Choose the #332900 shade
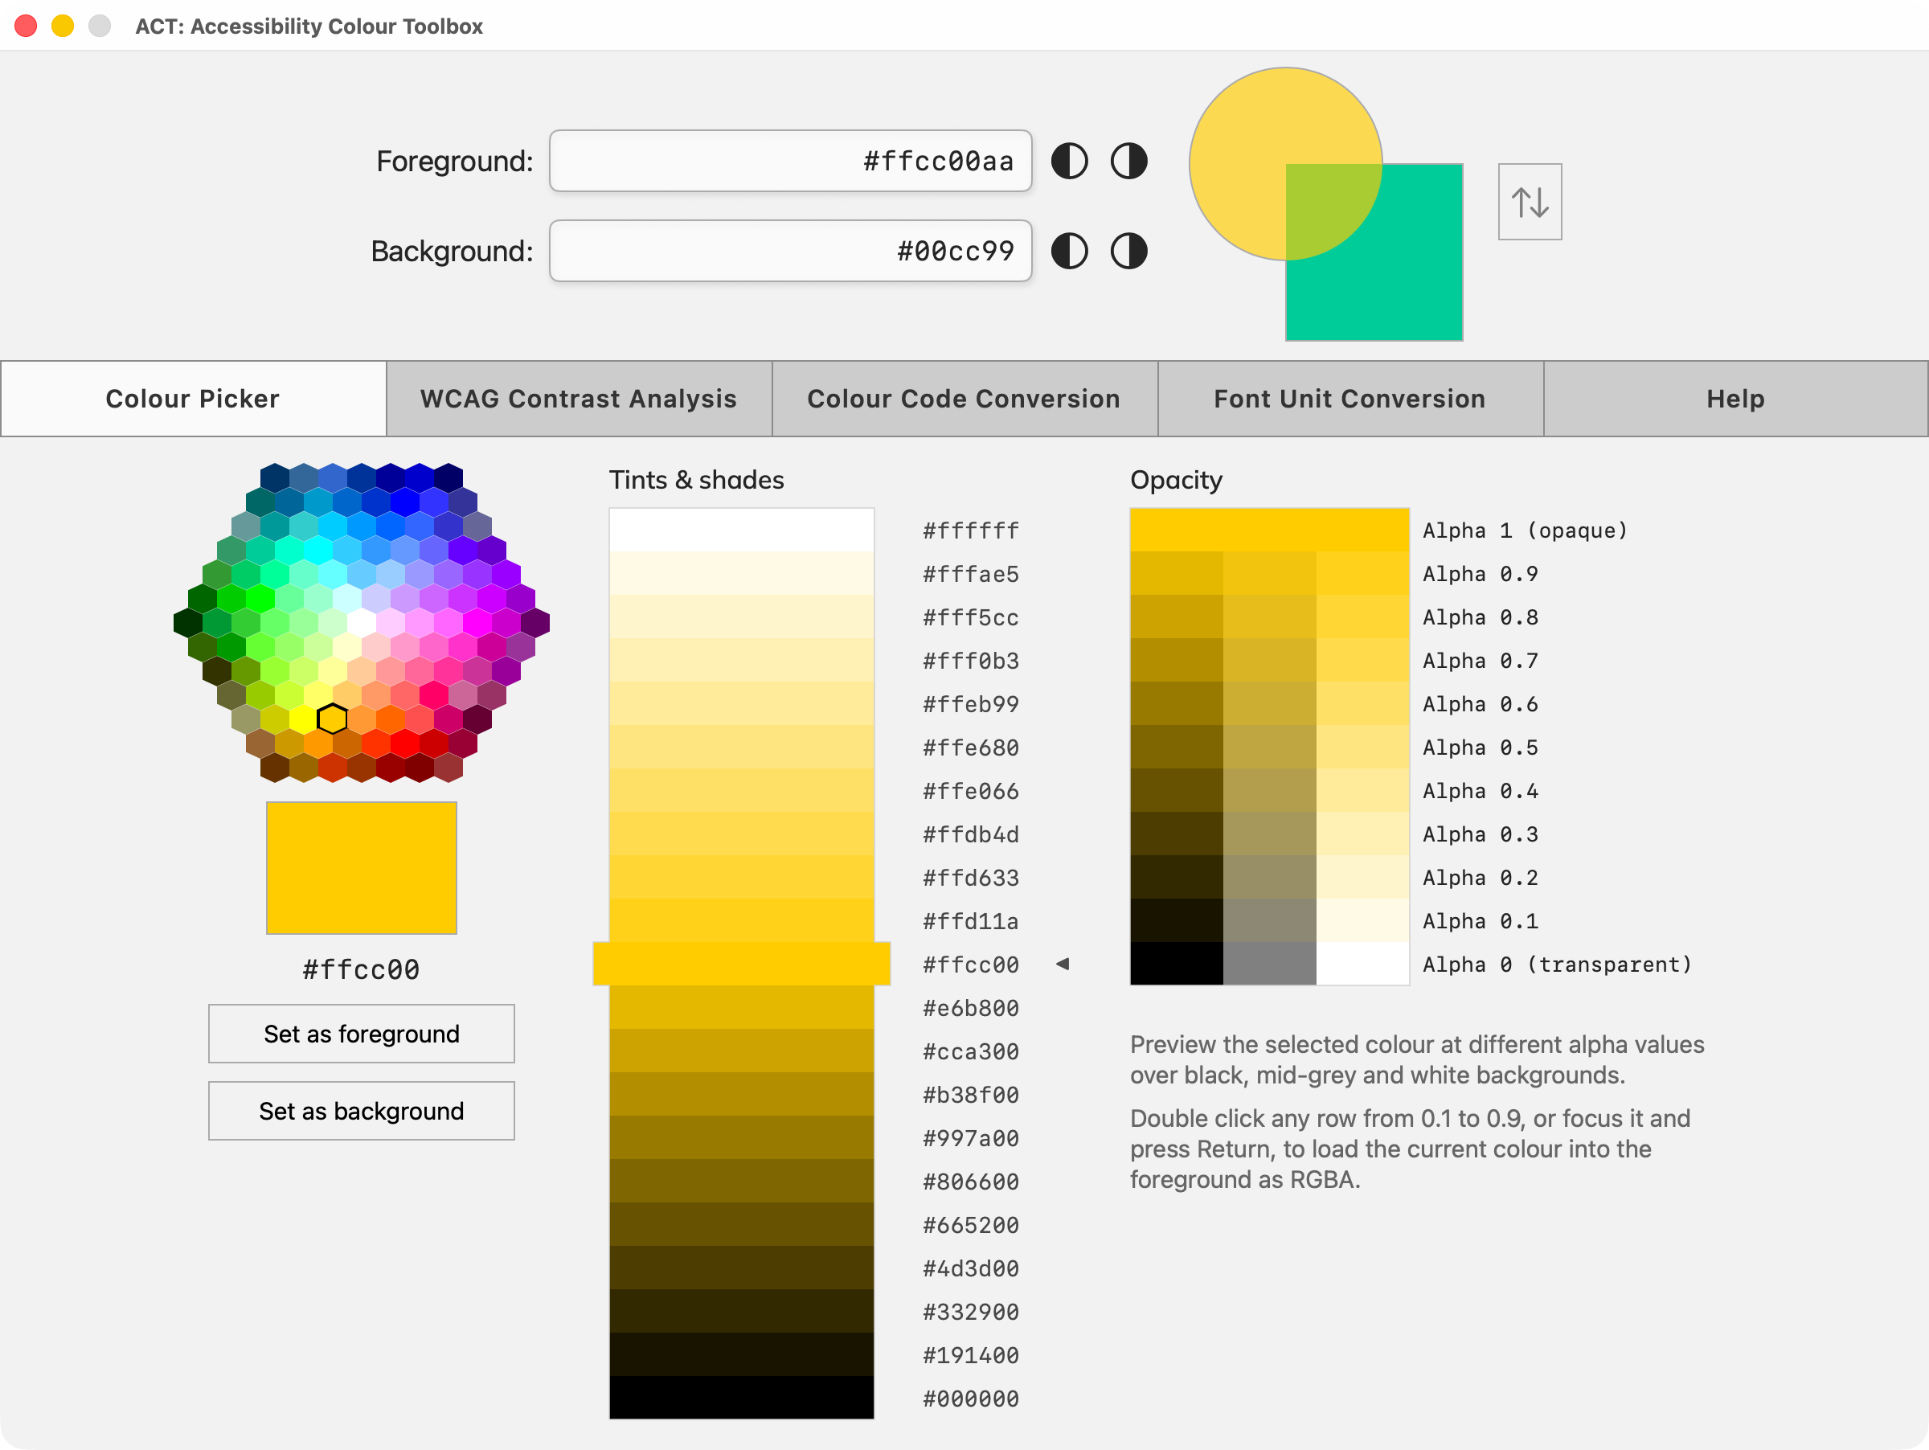This screenshot has width=1929, height=1450. tap(741, 1312)
